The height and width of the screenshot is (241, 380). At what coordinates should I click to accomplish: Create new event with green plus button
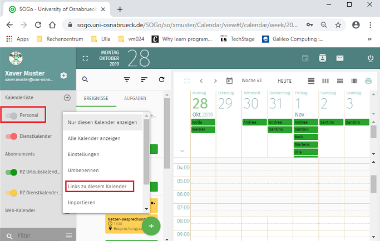point(151,226)
